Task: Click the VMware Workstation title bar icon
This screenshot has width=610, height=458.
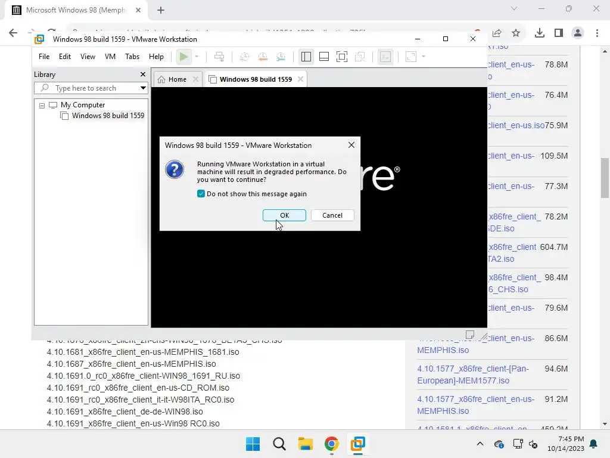Action: (39, 39)
